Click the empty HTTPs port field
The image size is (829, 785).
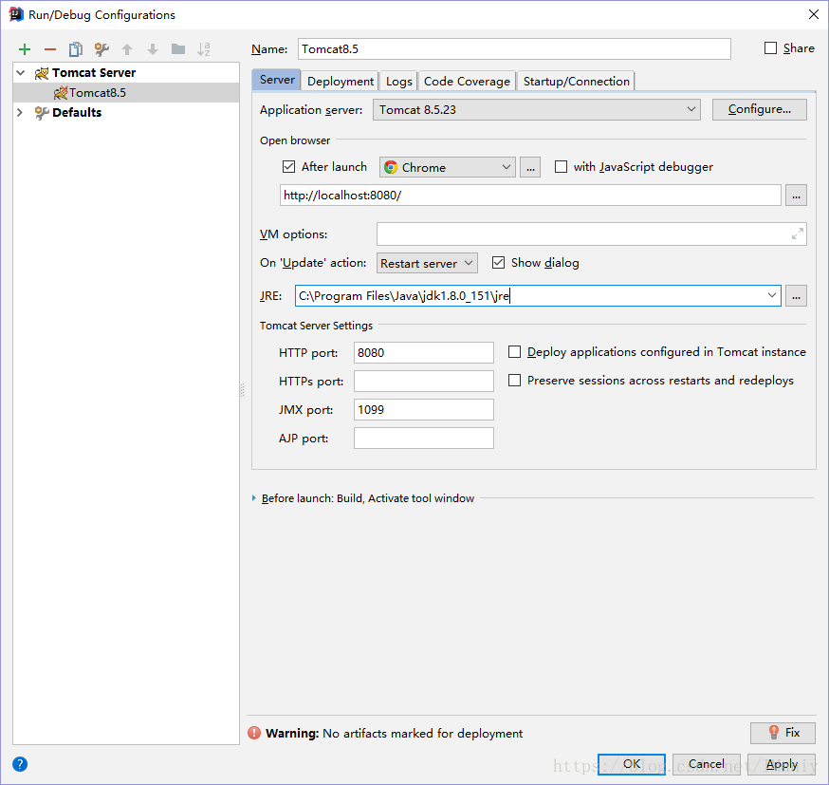(423, 381)
